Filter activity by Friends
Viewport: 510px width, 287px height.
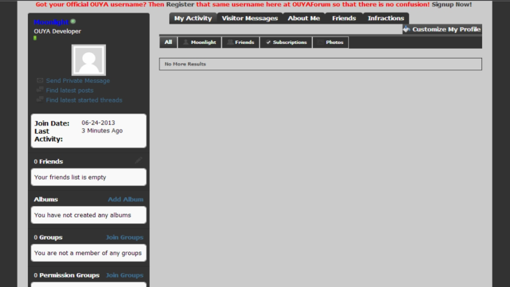click(240, 42)
